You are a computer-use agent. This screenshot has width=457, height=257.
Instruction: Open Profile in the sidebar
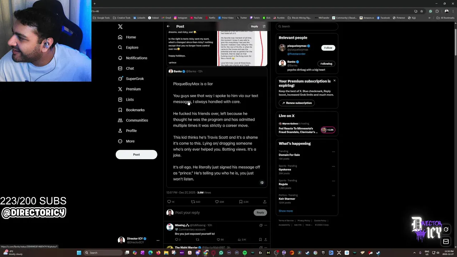point(127,131)
